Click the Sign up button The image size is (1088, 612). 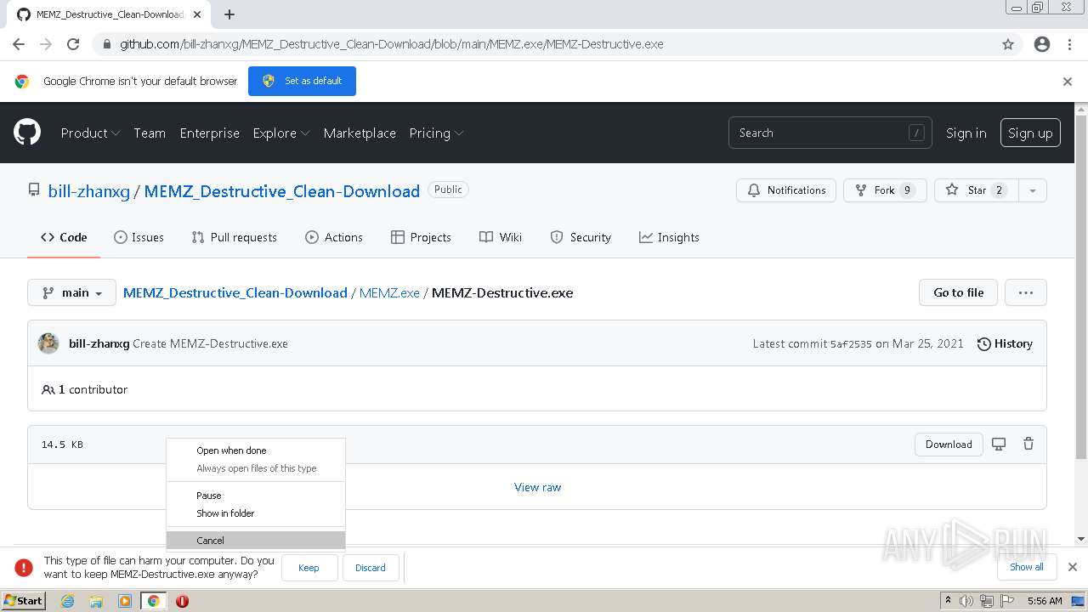(1030, 133)
